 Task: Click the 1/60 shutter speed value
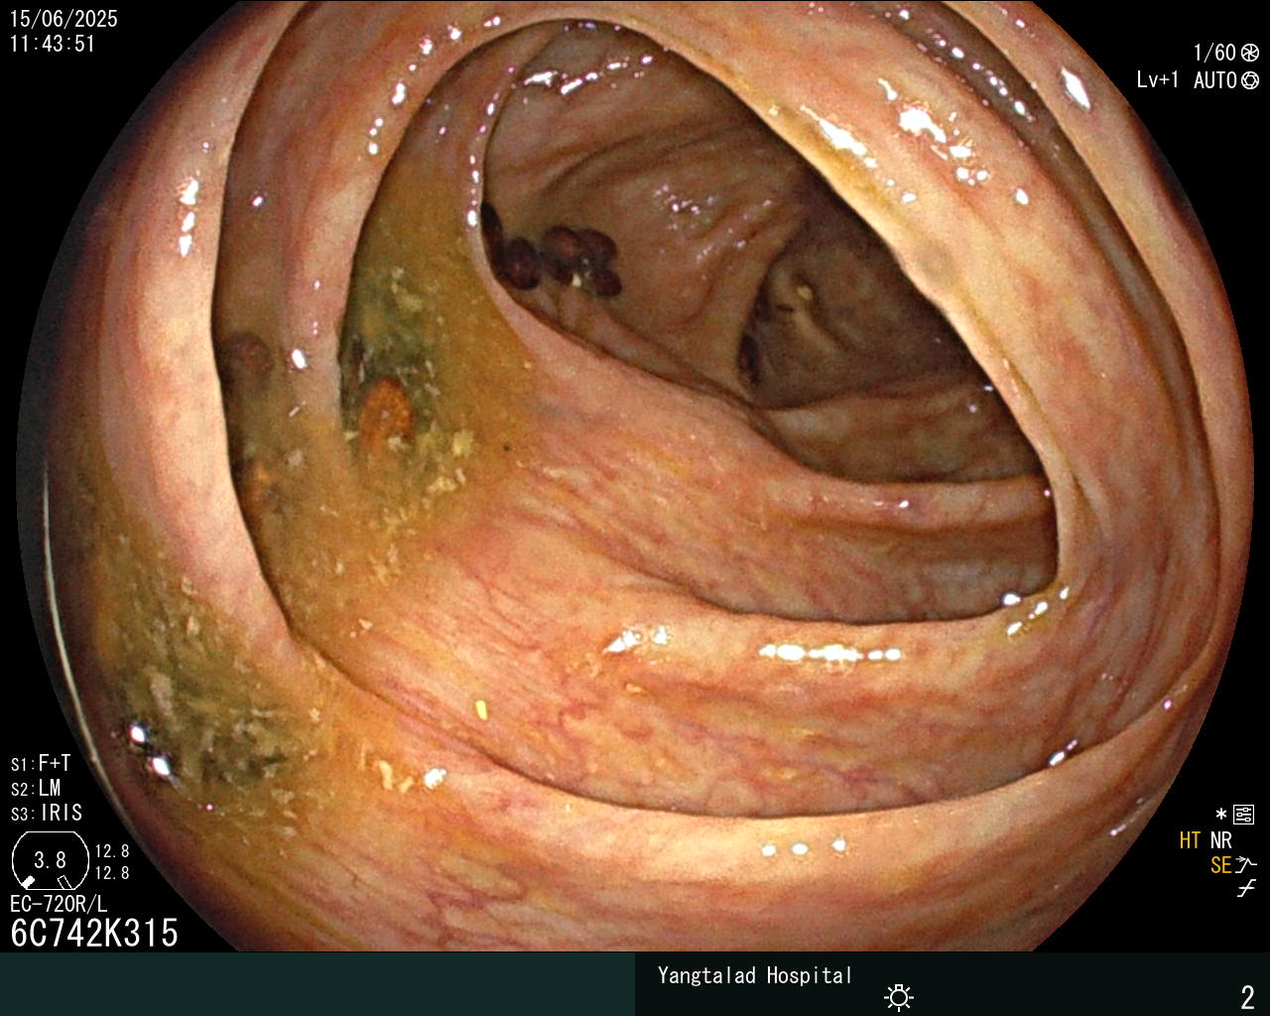tap(1214, 54)
